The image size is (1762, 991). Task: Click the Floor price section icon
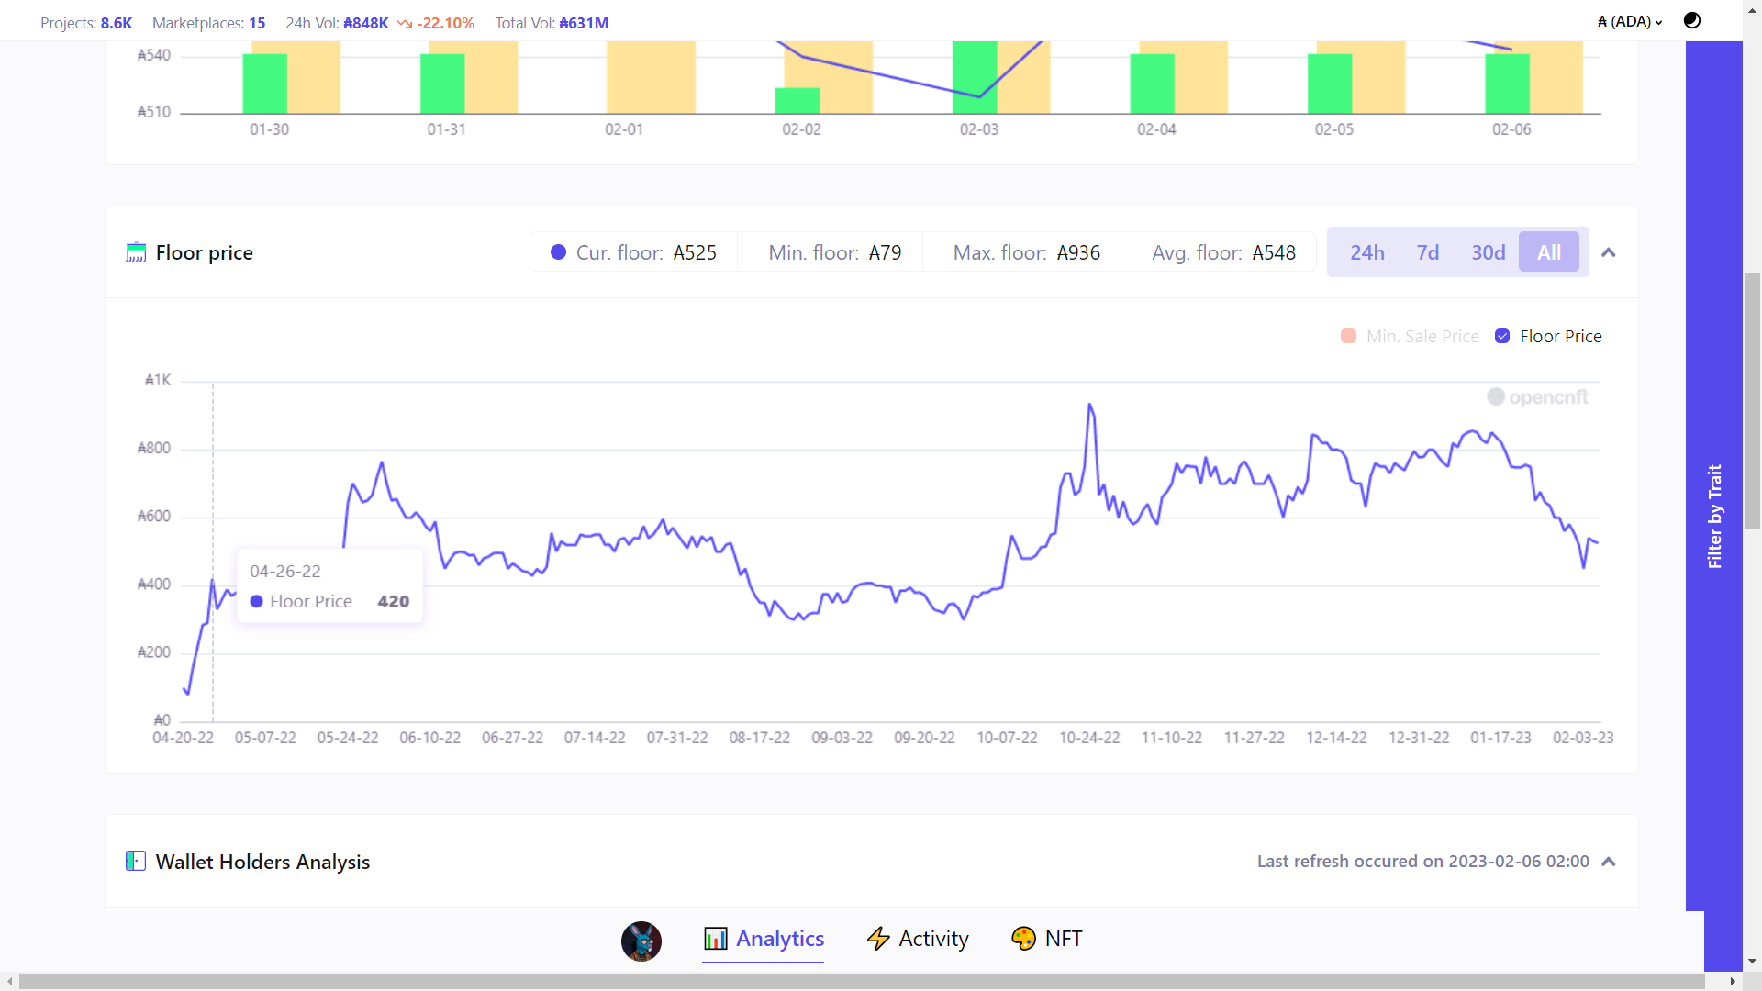tap(136, 252)
